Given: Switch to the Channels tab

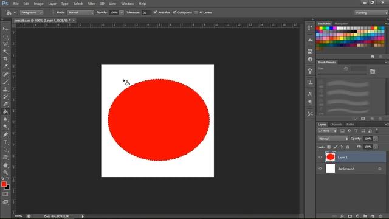Looking at the screenshot, I should (x=336, y=124).
